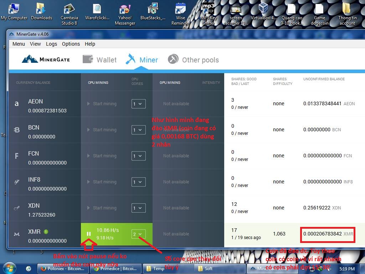This screenshot has width=365, height=274.
Task: Click the INF8 currency symbol icon
Action: 16,182
